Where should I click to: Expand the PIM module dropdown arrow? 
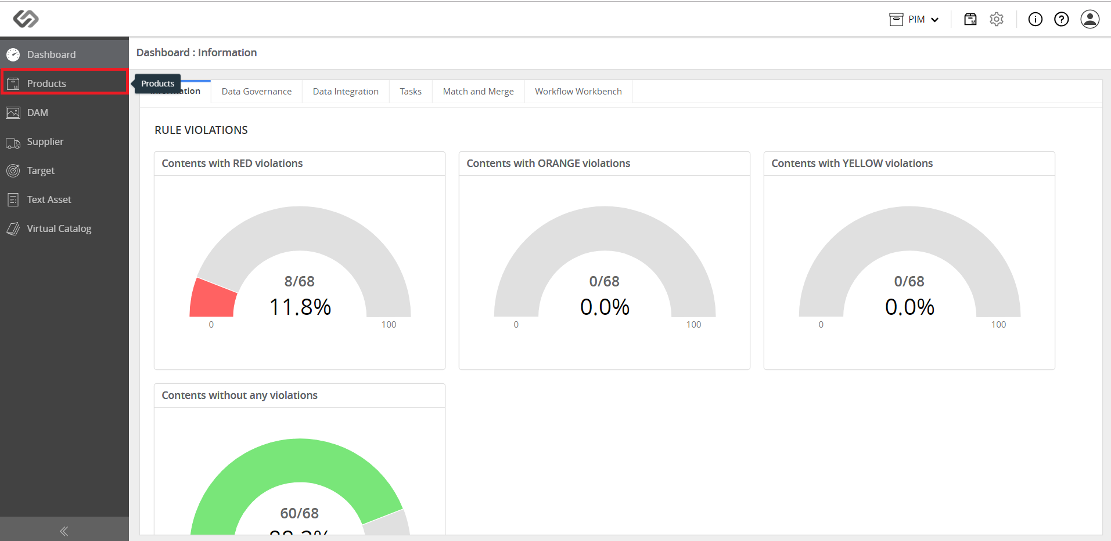[x=935, y=20]
